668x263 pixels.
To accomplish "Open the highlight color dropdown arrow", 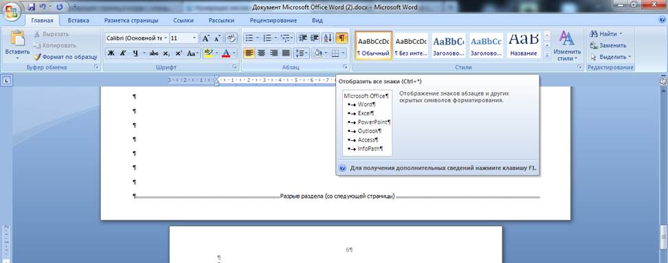I will tap(217, 53).
